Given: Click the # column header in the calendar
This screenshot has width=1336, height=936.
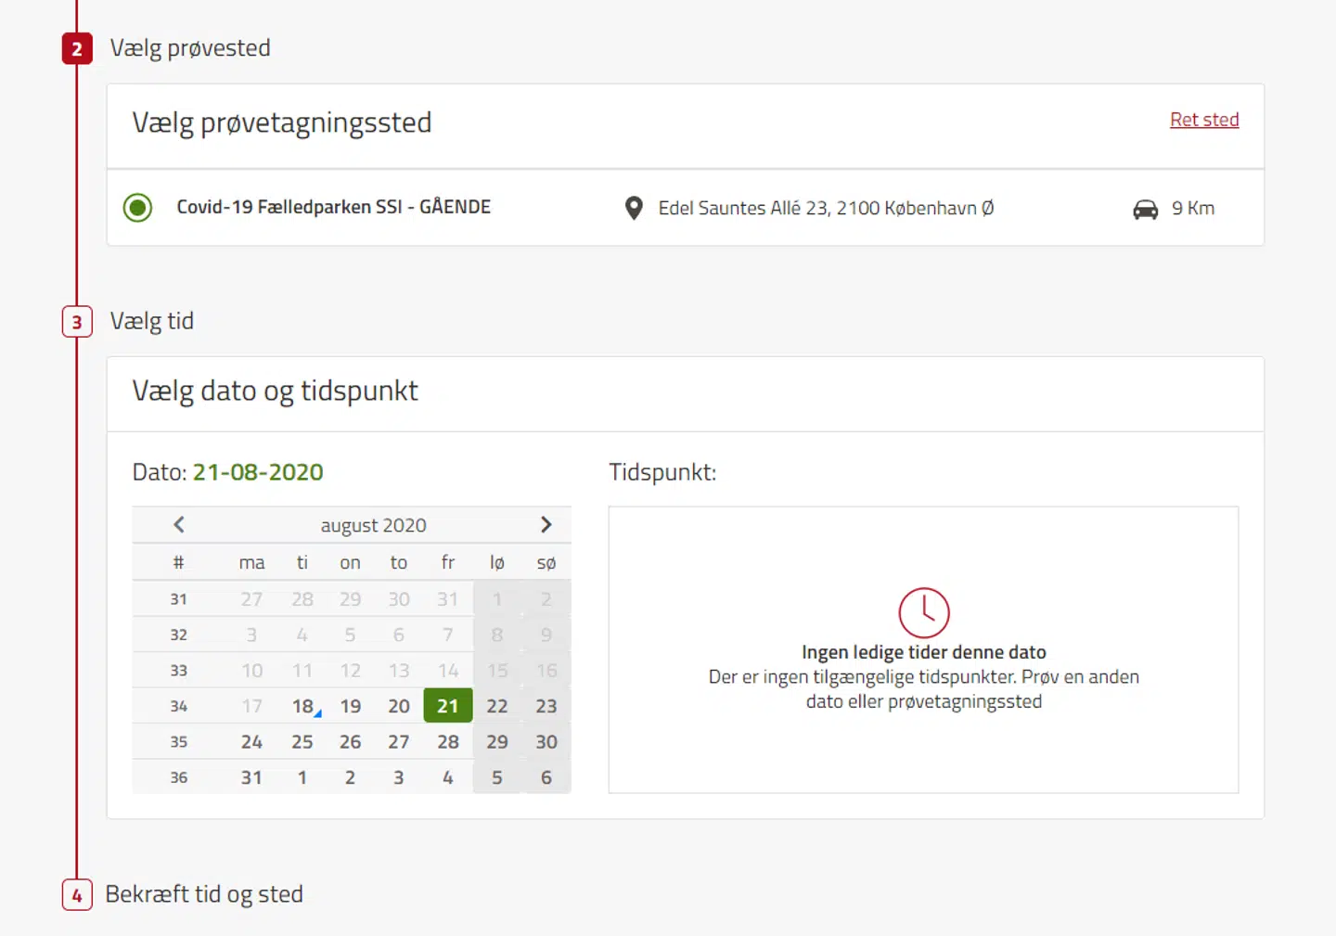Looking at the screenshot, I should (x=178, y=561).
